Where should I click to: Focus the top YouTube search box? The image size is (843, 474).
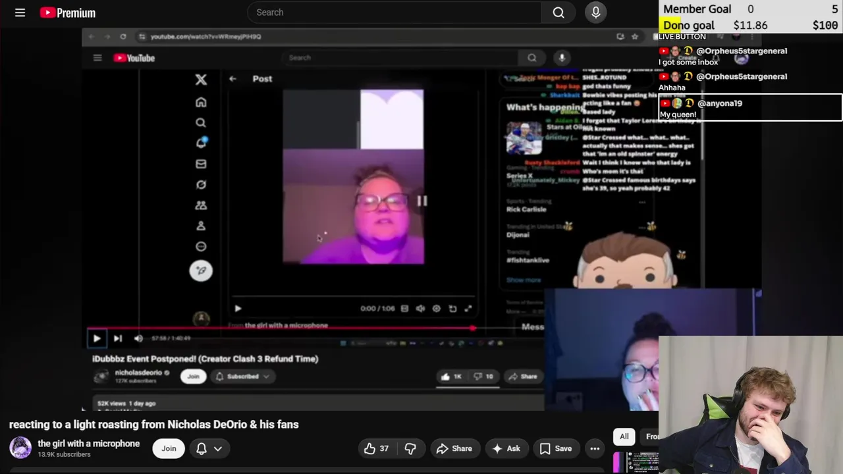[x=394, y=13]
